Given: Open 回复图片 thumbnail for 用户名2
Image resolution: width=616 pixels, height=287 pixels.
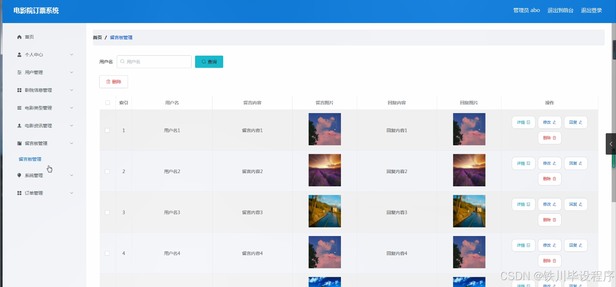Looking at the screenshot, I should coord(469,170).
